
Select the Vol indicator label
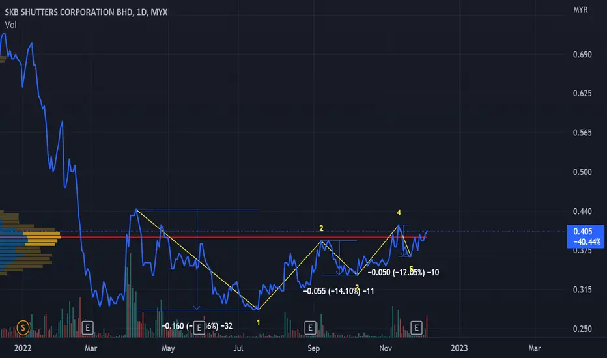[x=11, y=25]
